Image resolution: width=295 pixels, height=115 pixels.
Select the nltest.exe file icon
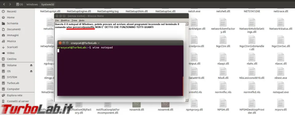(x=281, y=71)
